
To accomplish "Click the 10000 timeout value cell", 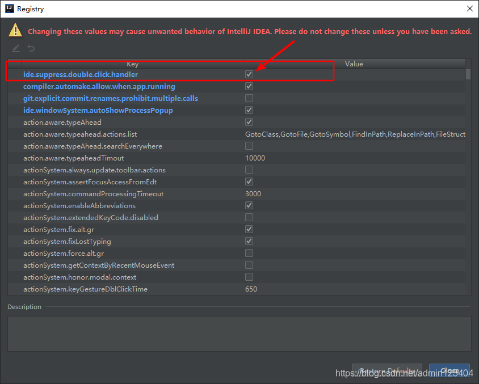I will tap(255, 158).
